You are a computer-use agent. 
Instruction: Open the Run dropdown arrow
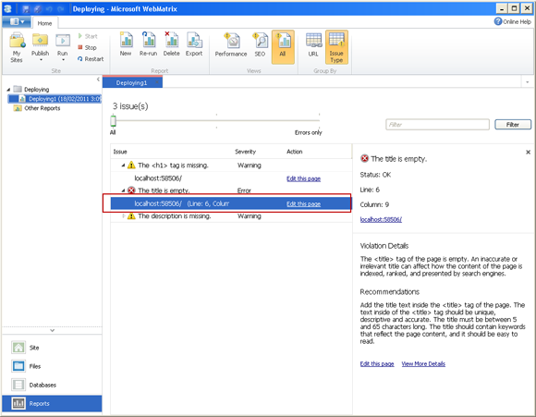(63, 60)
